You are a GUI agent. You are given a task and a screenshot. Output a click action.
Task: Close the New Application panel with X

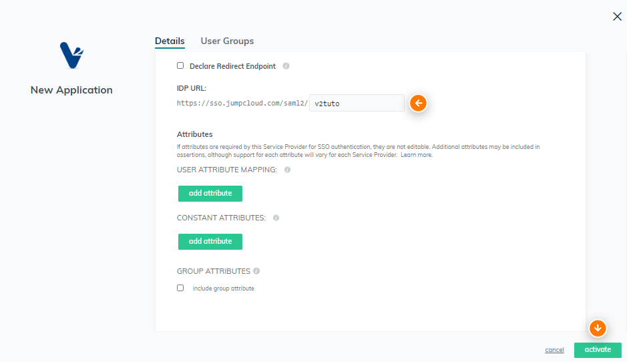618,17
